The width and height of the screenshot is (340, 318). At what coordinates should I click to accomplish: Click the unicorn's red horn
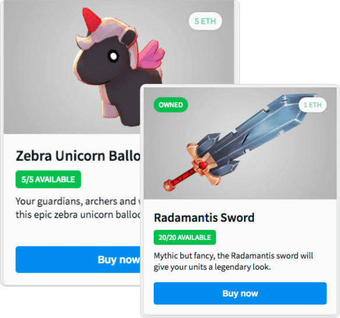pyautogui.click(x=91, y=20)
